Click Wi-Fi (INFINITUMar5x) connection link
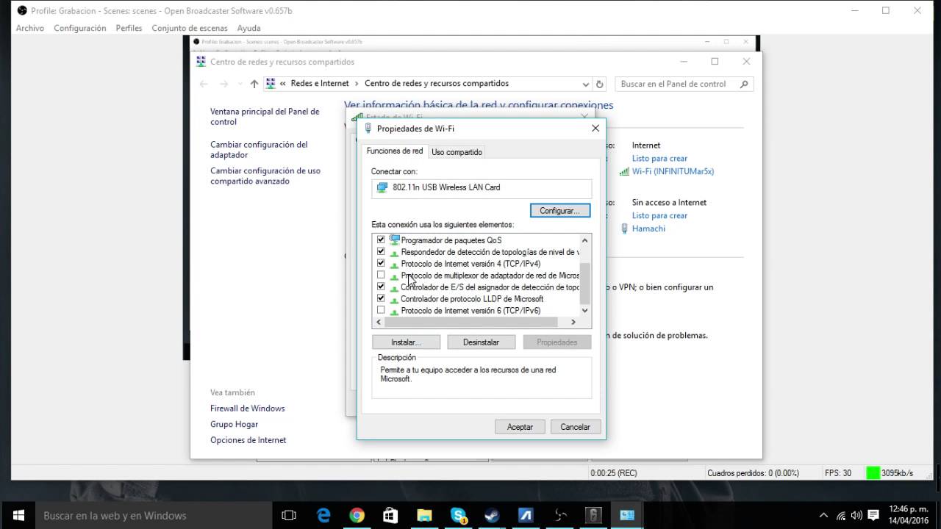941x529 pixels. 673,171
